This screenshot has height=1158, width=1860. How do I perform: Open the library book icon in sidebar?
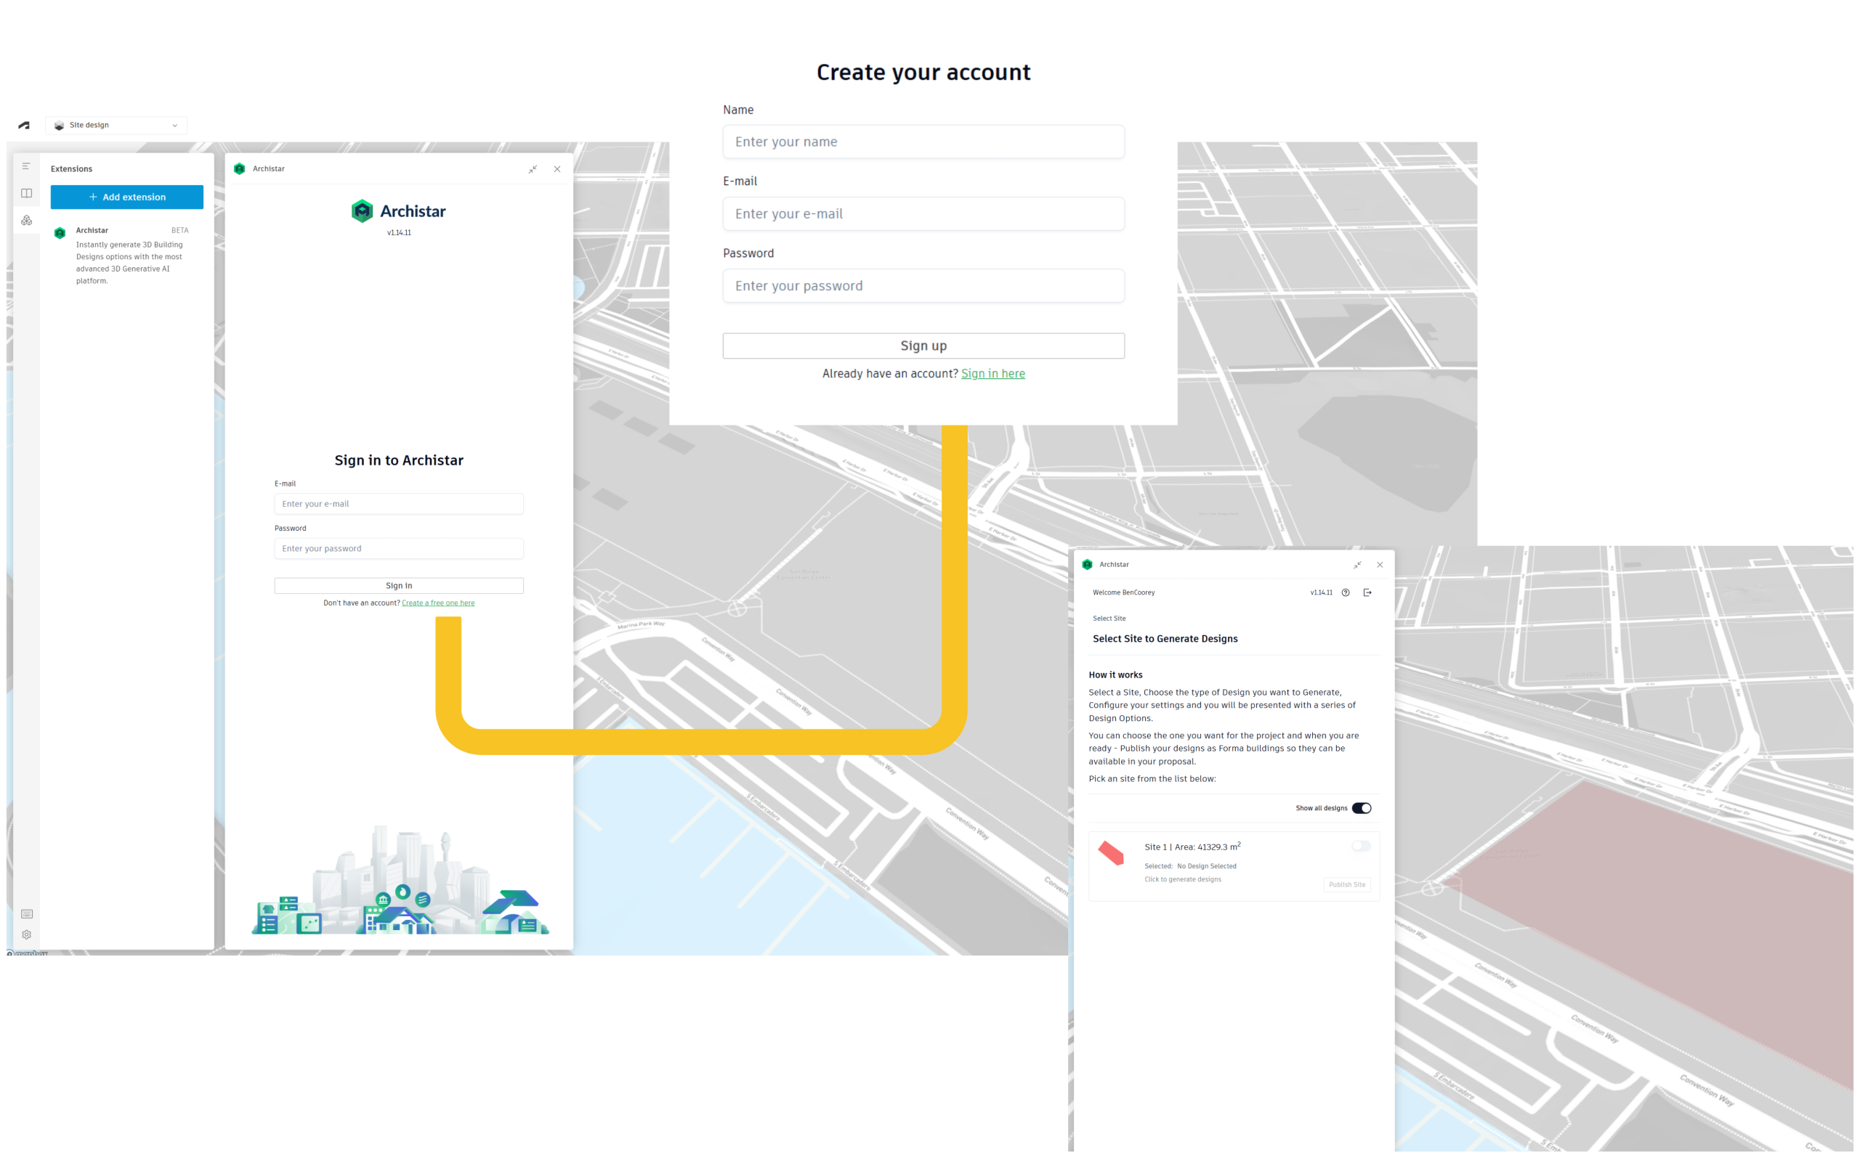[x=27, y=194]
